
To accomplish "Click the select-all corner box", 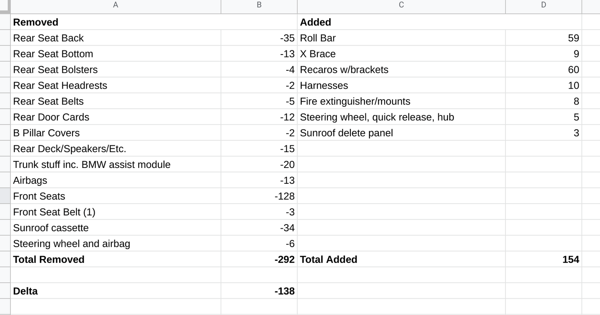I will 5,5.
